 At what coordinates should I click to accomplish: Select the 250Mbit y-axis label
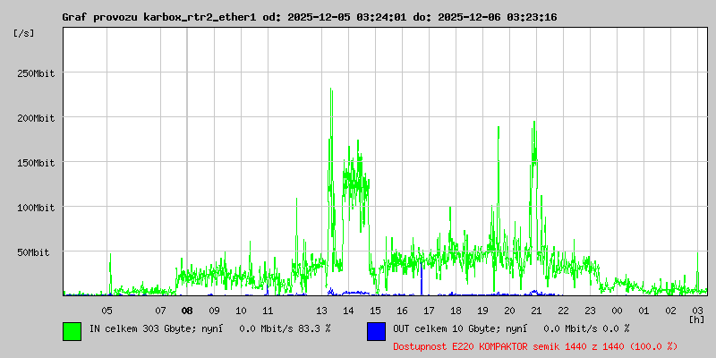click(36, 73)
